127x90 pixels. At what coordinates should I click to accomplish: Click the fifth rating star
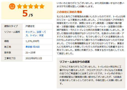pos(42,6)
